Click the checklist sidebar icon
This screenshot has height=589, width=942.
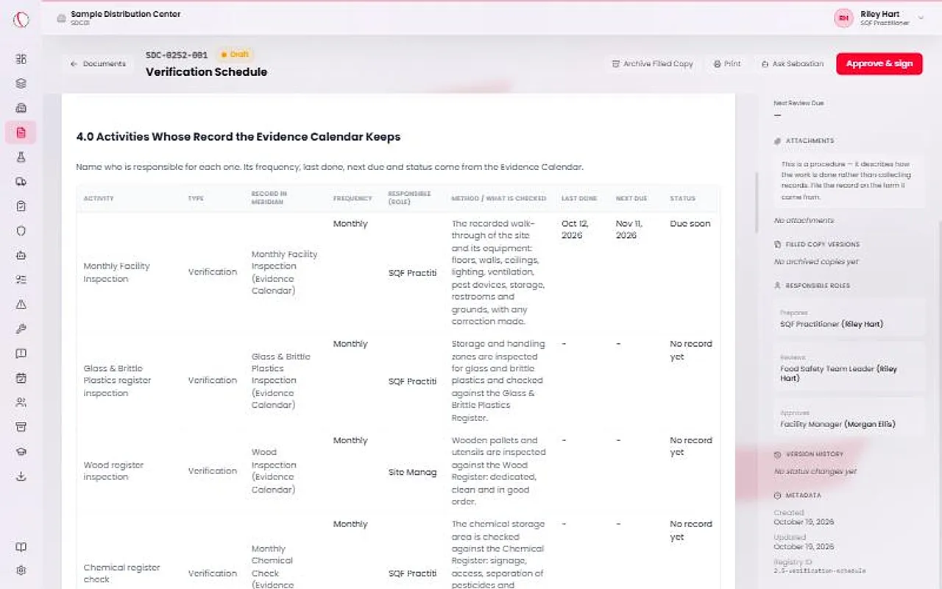click(21, 280)
